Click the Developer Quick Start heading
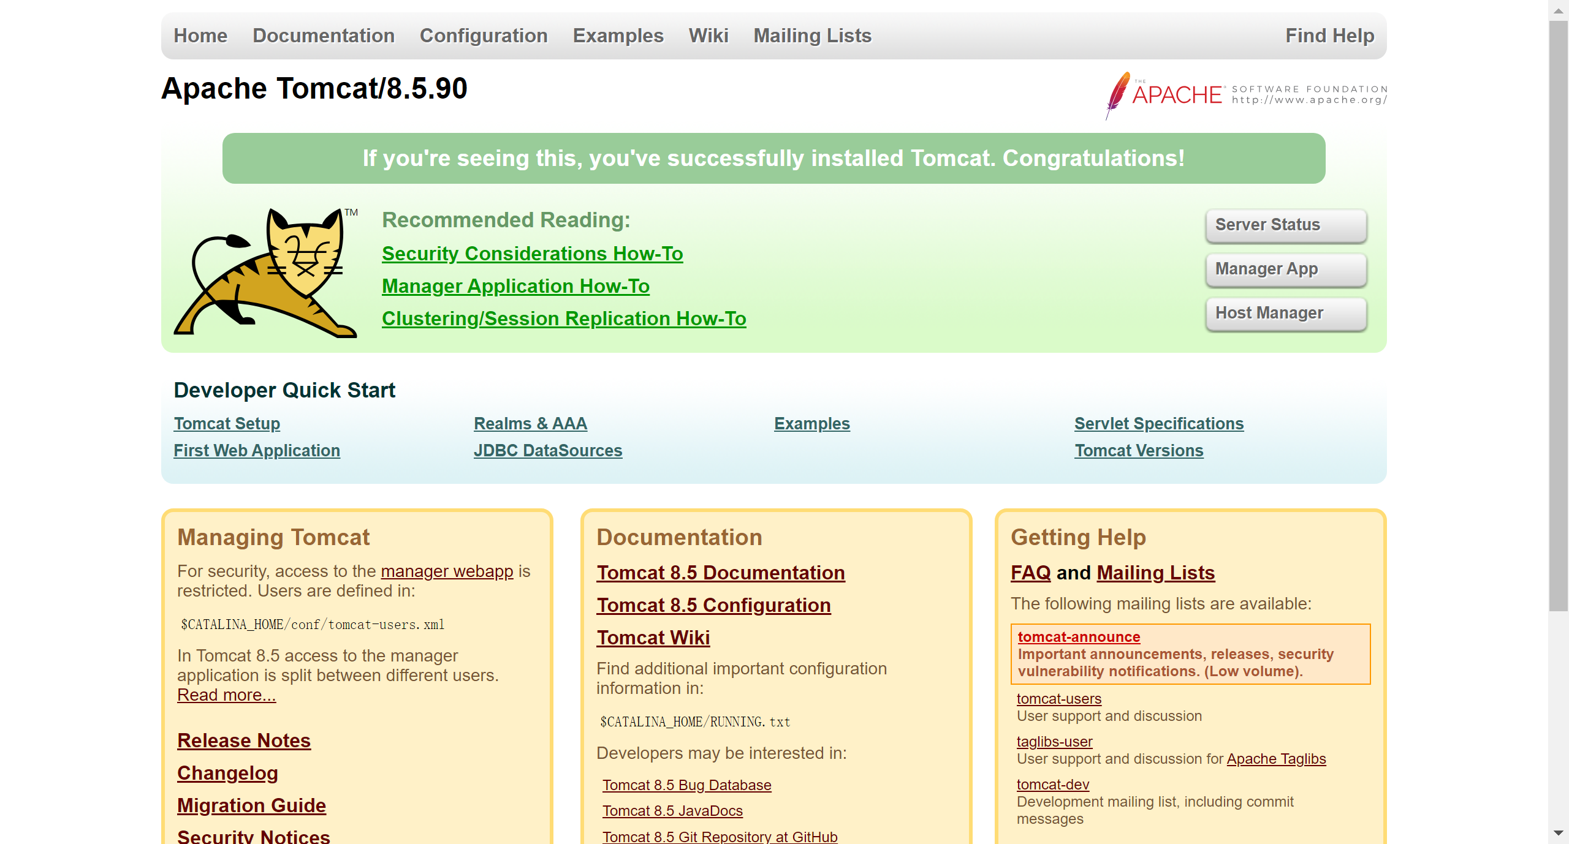Image resolution: width=1569 pixels, height=844 pixels. 284,390
